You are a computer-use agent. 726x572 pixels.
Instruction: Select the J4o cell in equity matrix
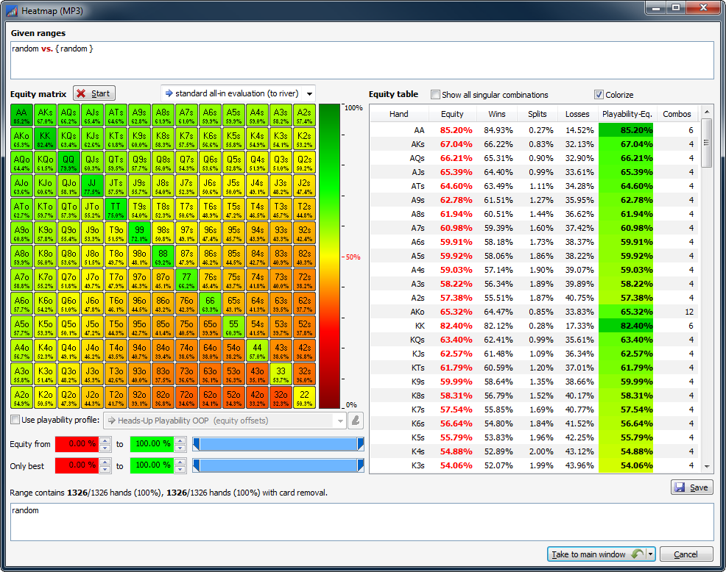92,350
